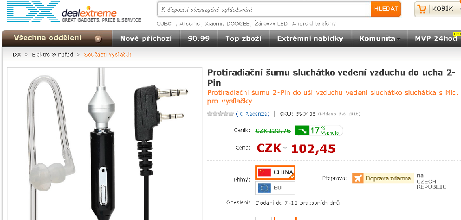Screen dimensions: 461x220
Task: Click the multilingual search input field
Action: [x=264, y=9]
